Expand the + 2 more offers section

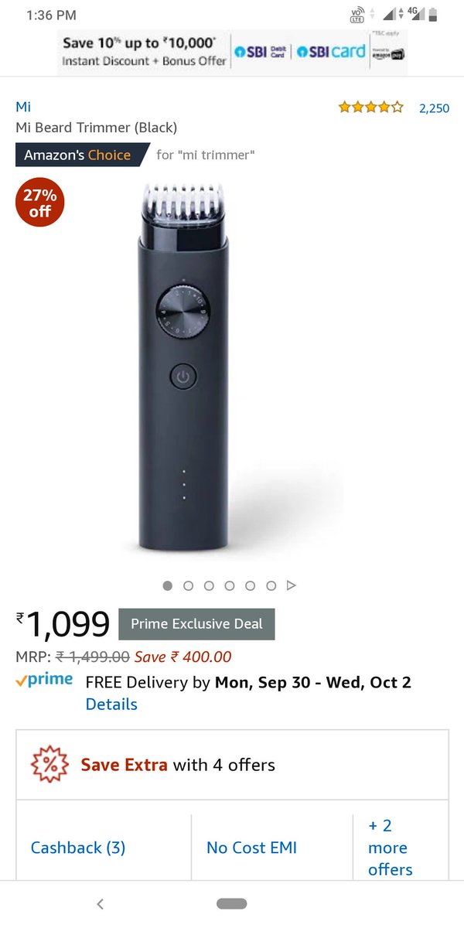[x=391, y=847]
